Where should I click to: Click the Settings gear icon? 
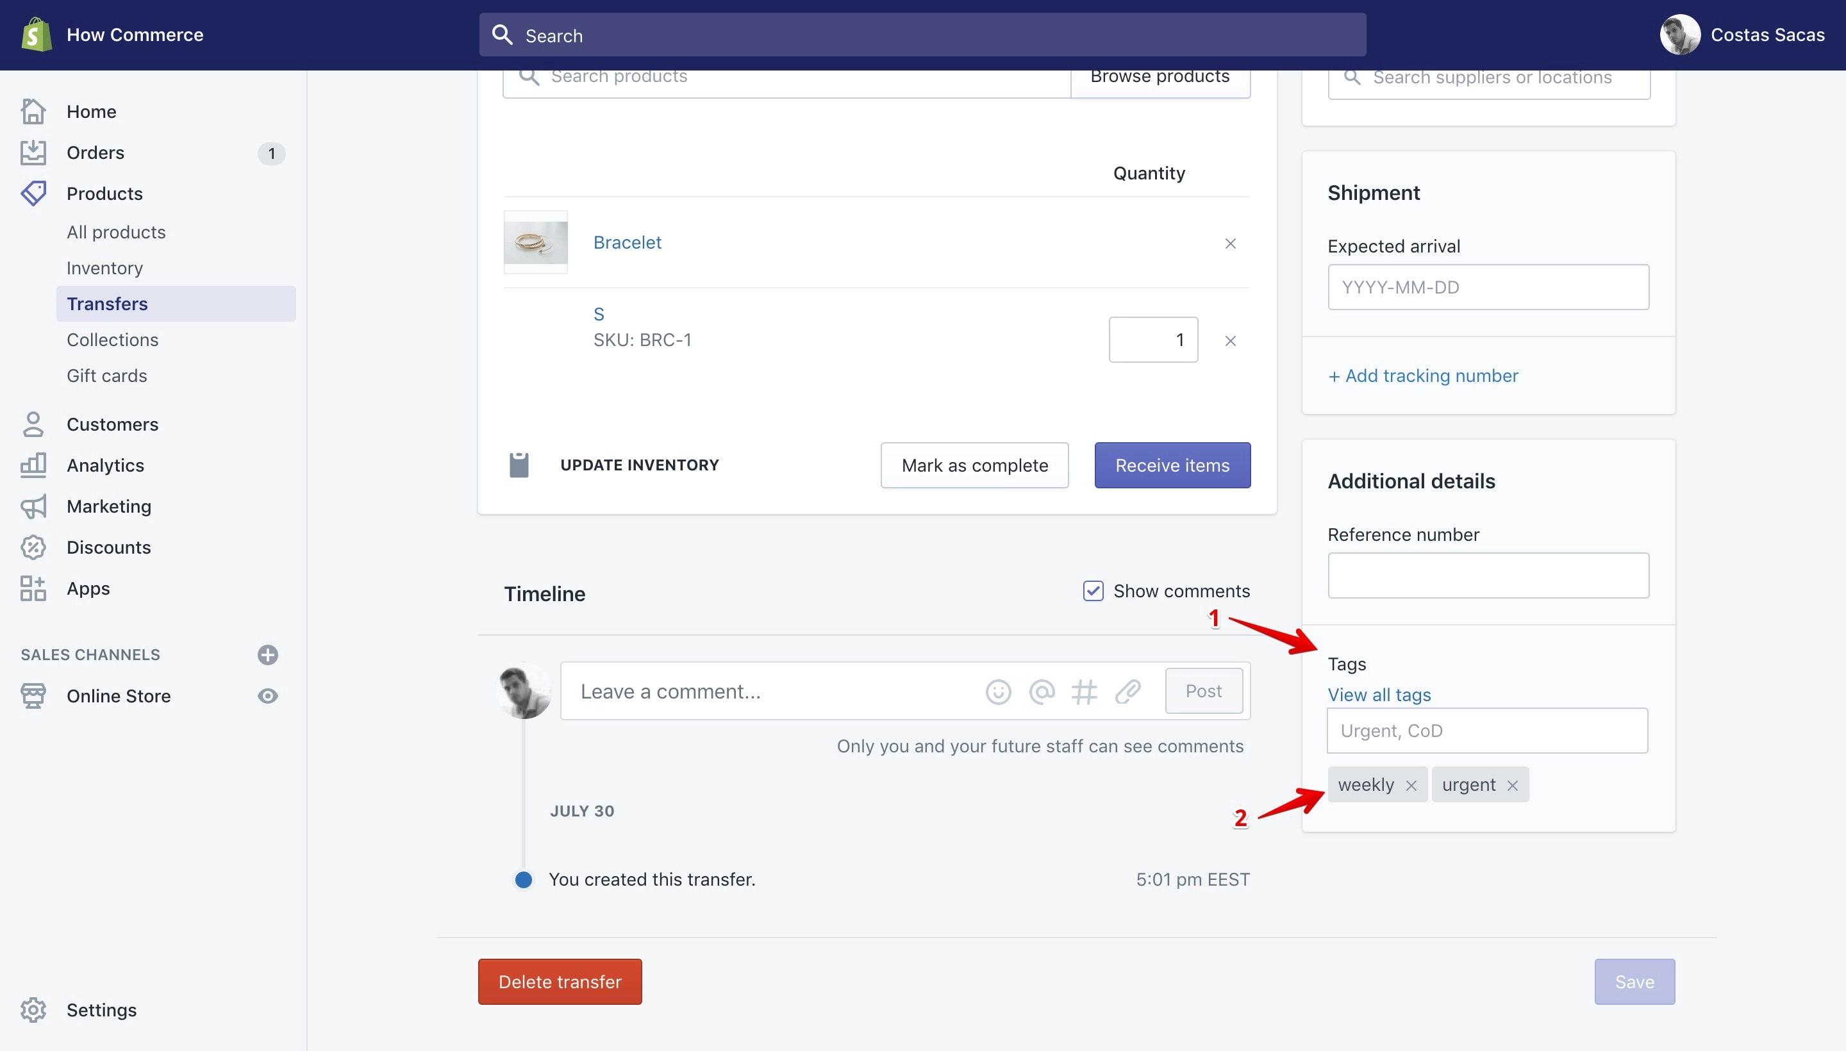(33, 1010)
